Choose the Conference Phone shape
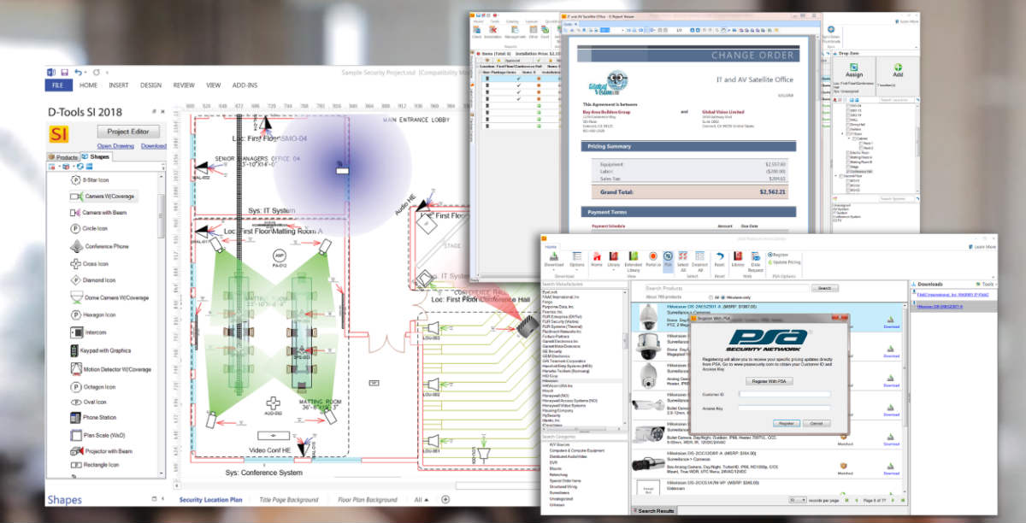The image size is (1026, 523). (98, 246)
